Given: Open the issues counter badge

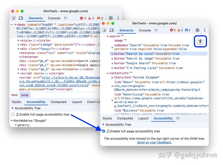Looking at the screenshot, I should [188, 30].
